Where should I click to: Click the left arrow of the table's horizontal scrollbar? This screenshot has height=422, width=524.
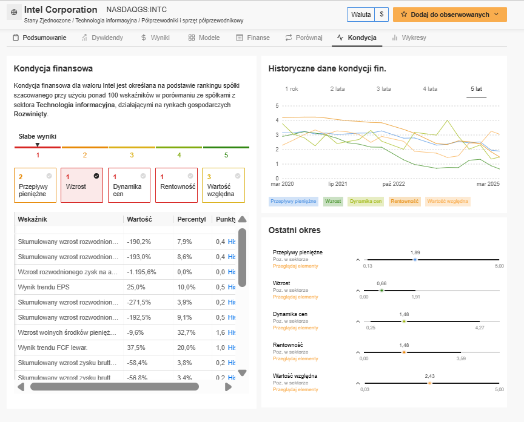coord(21,387)
